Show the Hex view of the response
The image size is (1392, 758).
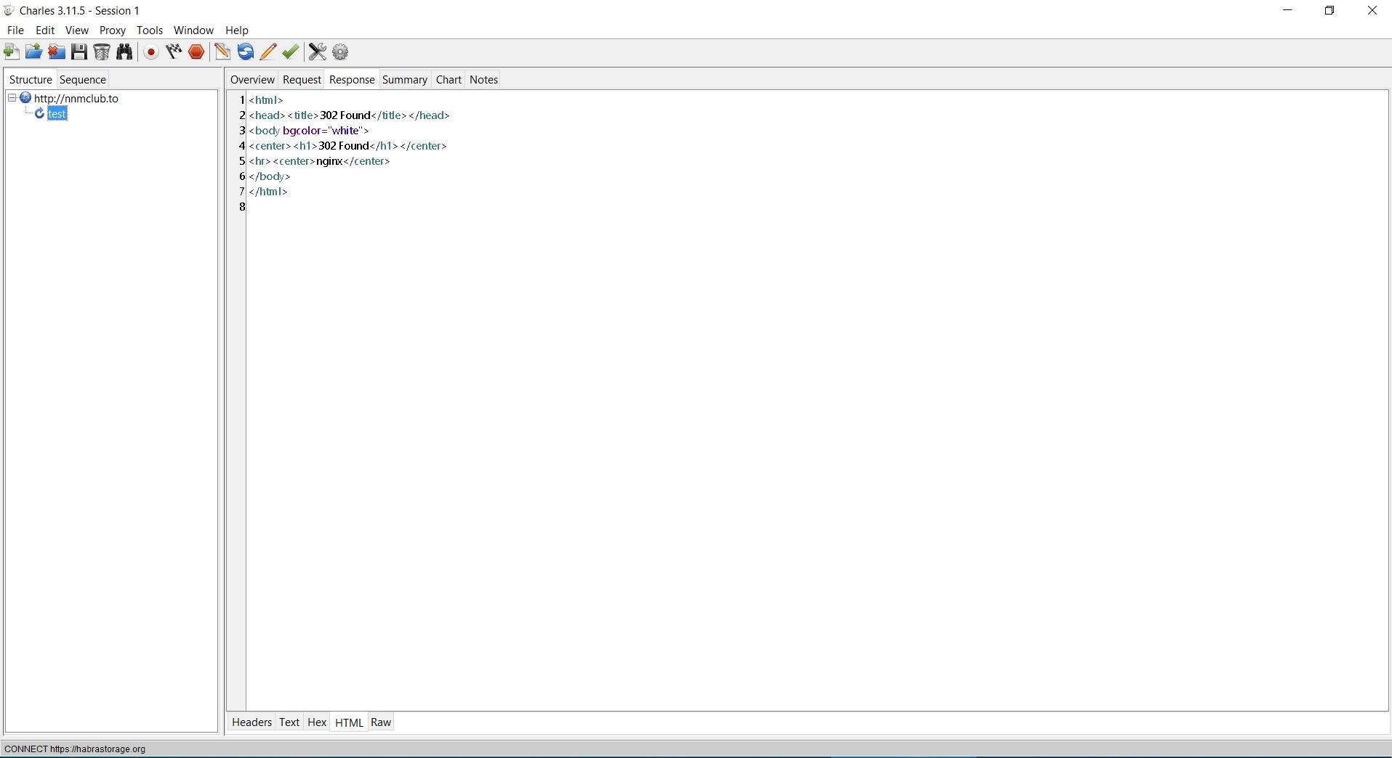[x=317, y=722]
